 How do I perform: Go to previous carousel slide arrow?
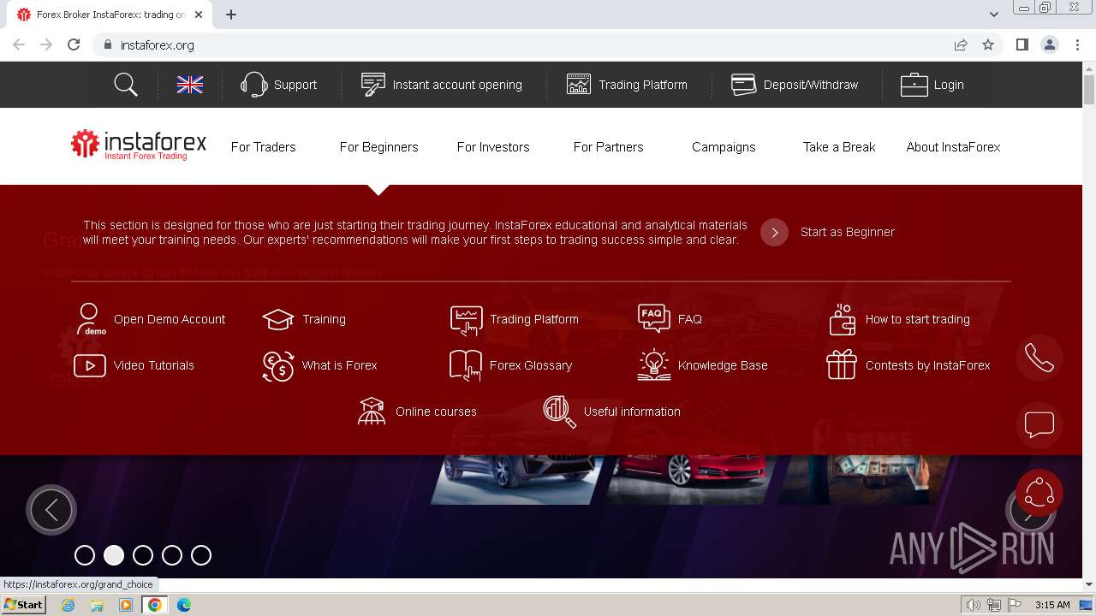pos(51,510)
